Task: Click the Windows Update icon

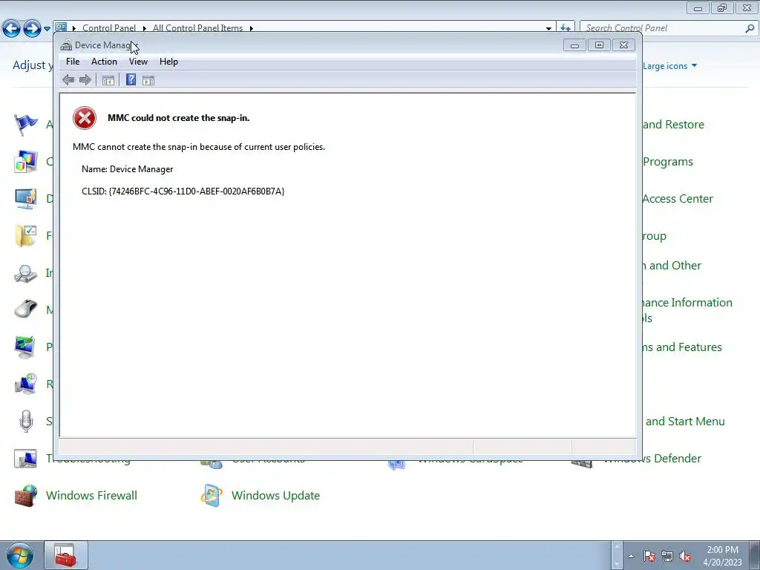Action: click(212, 496)
